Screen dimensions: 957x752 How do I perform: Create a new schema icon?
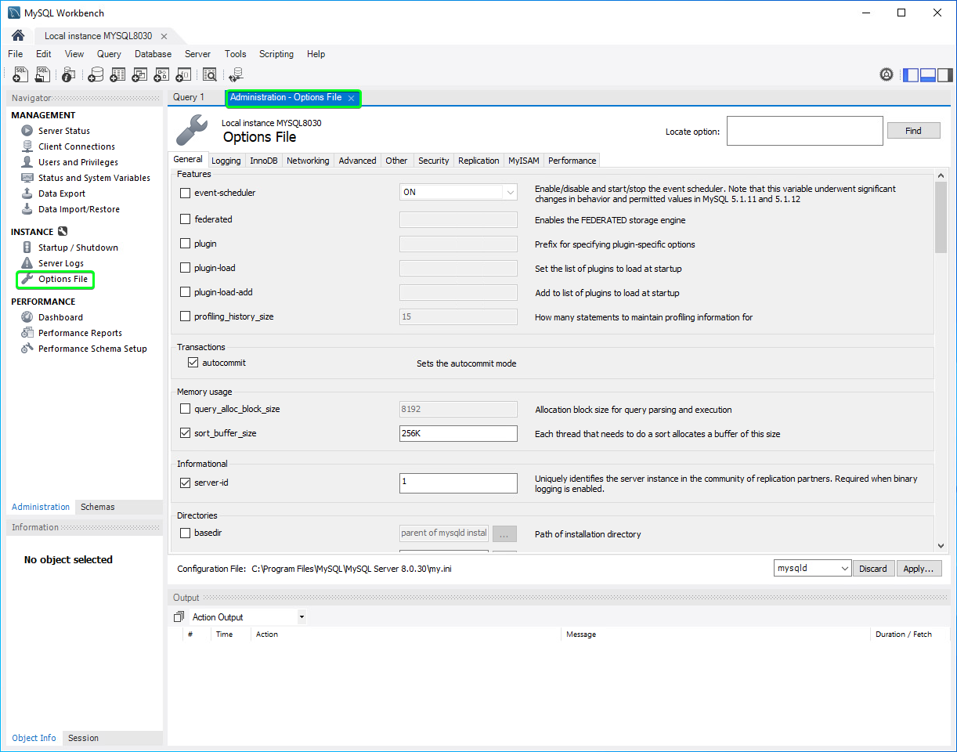point(96,74)
